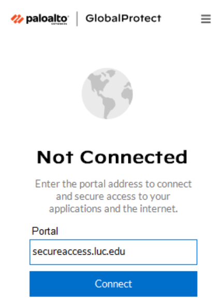Image resolution: width=223 pixels, height=305 pixels.
Task: Click 'applications and the internet.' line
Action: pyautogui.click(x=113, y=209)
